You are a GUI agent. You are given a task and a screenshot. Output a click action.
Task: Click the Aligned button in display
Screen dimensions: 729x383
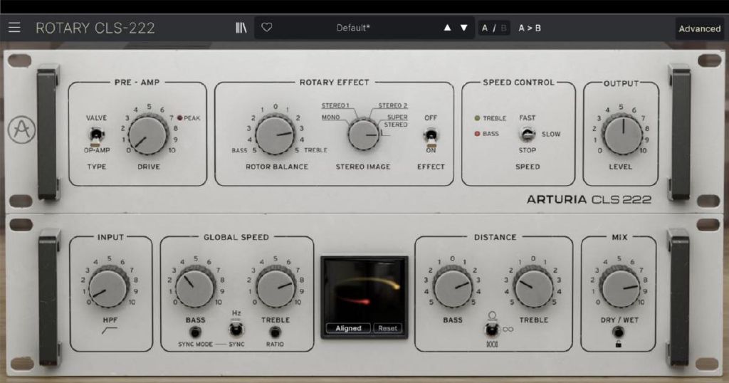point(348,328)
